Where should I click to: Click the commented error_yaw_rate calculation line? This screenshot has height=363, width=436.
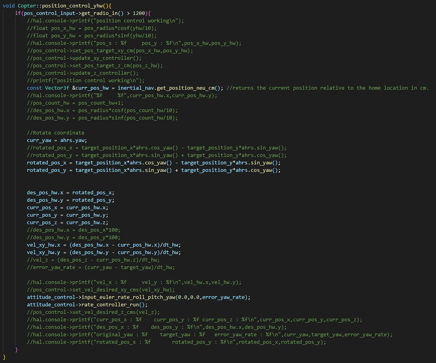pyautogui.click(x=101, y=267)
